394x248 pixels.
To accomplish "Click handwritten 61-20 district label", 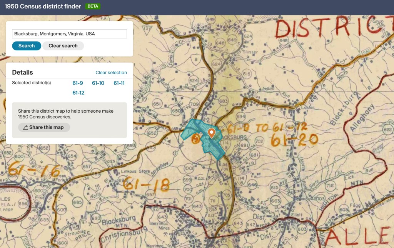I will point(295,140).
